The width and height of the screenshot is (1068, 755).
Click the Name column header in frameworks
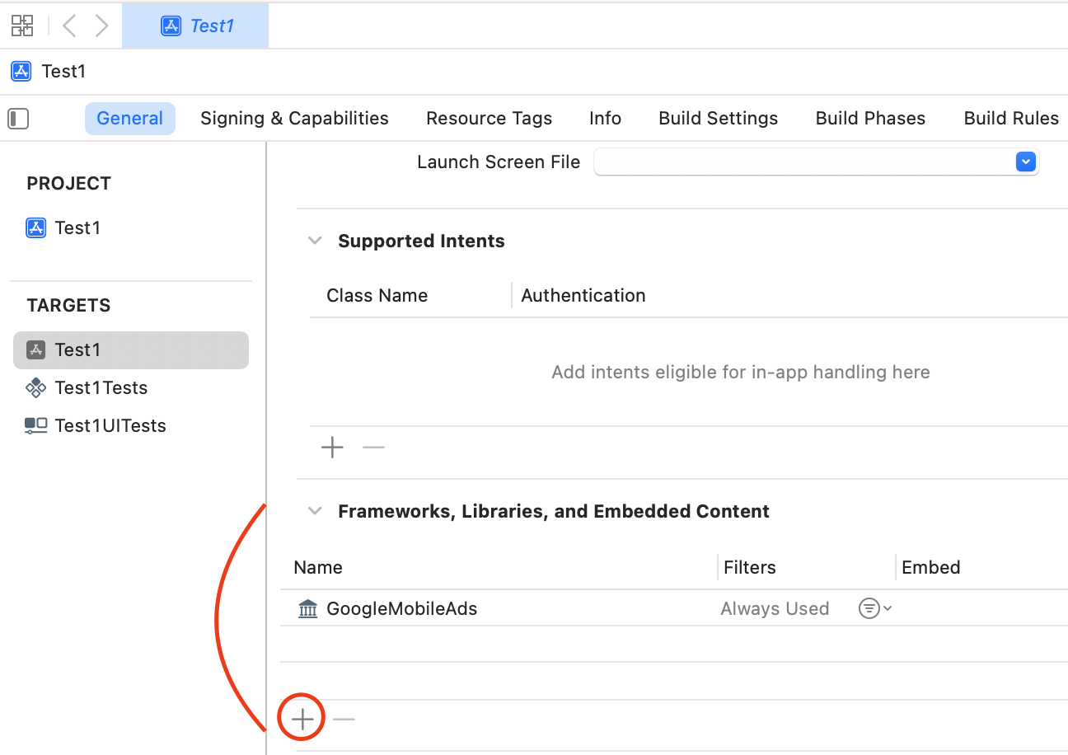coord(318,568)
